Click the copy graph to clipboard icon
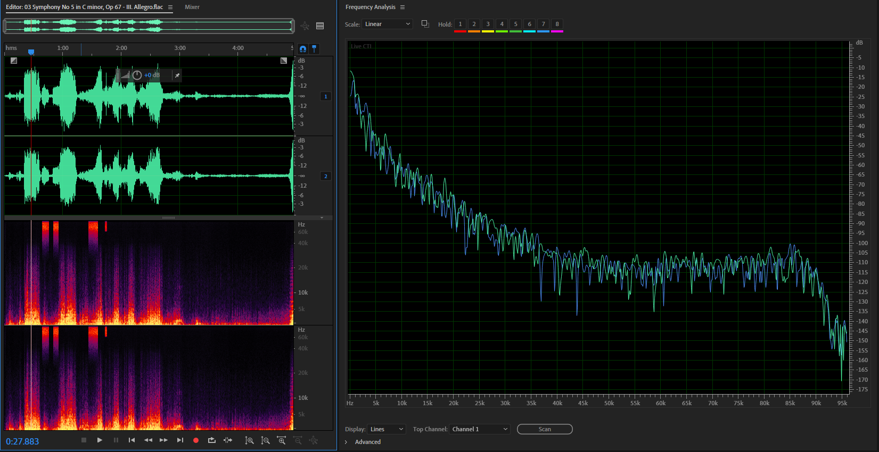Screen dimensions: 879x452 425,24
